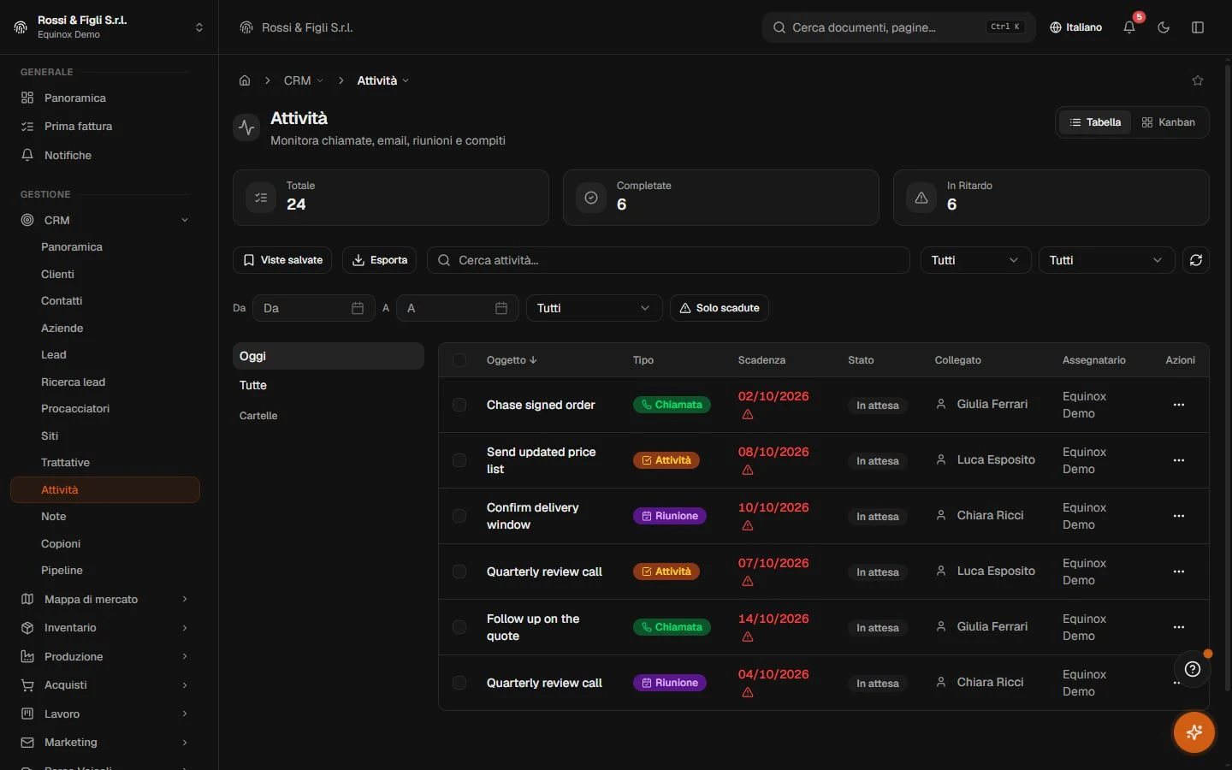The height and width of the screenshot is (770, 1232).
Task: Tick checkbox for Confirm delivery window
Action: tap(459, 516)
